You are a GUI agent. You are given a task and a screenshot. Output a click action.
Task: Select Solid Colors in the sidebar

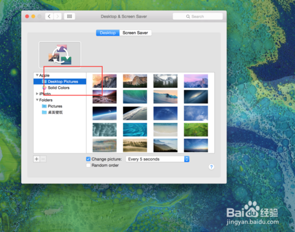[58, 87]
